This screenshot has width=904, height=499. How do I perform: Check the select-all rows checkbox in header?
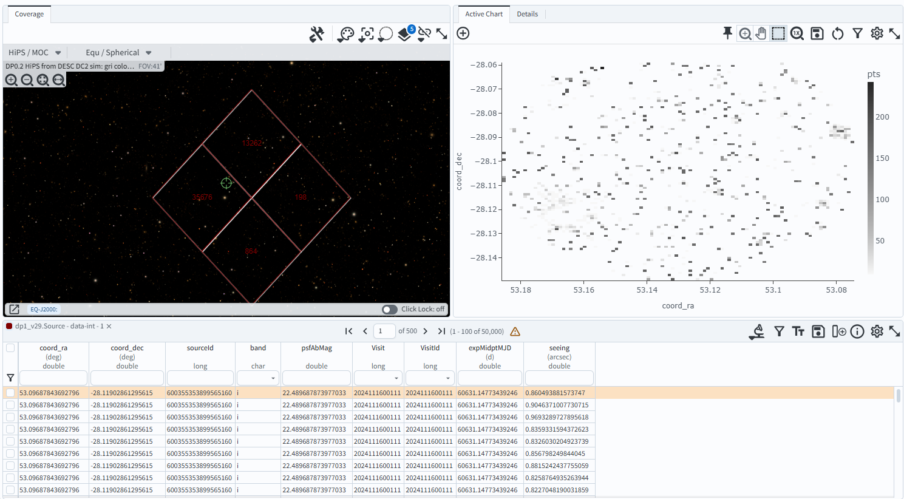[x=10, y=348]
